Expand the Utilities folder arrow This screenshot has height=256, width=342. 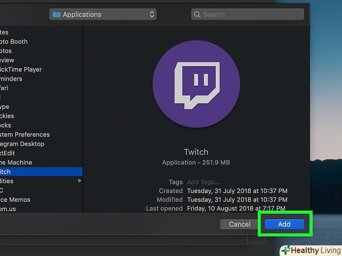click(80, 181)
